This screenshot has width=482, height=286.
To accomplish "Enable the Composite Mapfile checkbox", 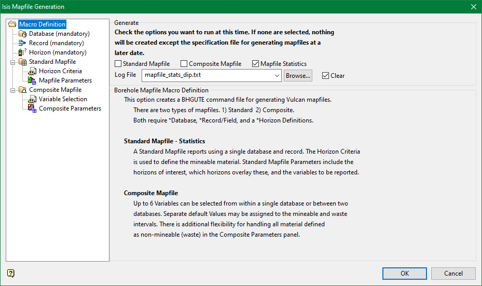I will tap(184, 64).
